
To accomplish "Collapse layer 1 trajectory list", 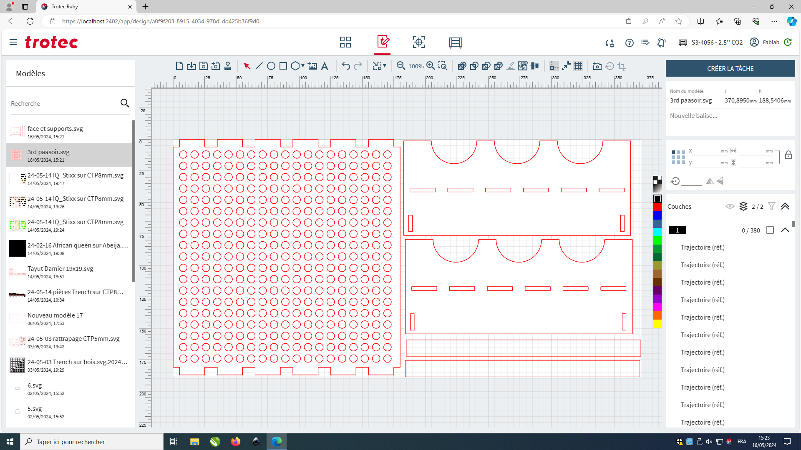I will tap(785, 230).
